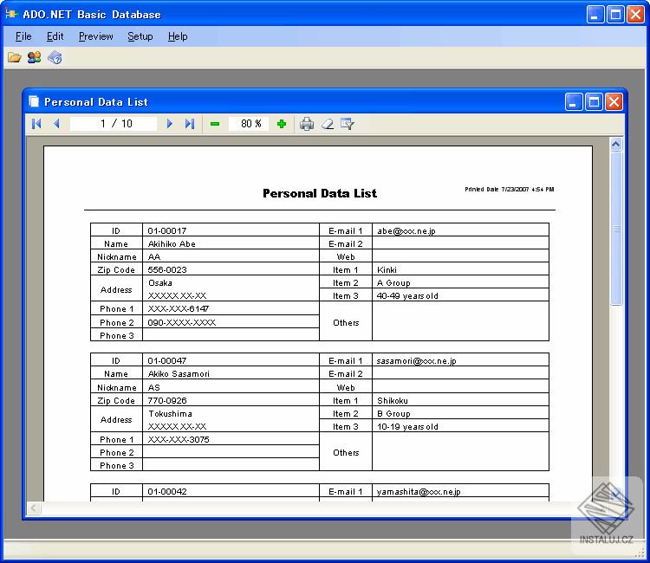Click Item 2 value B Group
The image size is (650, 563).
pos(393,413)
